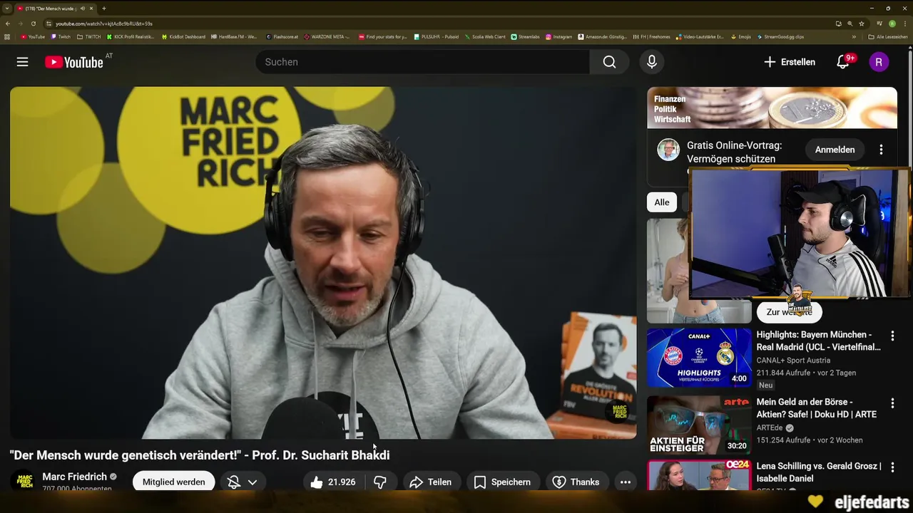
Task: Open the Bayern München highlights thumbnail
Action: coord(699,358)
